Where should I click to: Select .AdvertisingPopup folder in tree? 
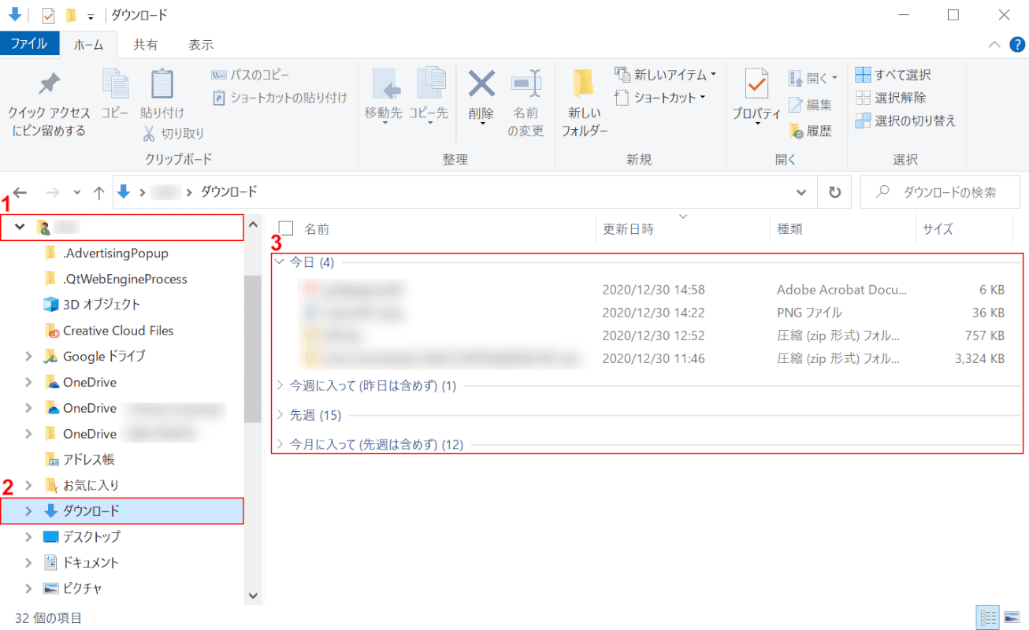(x=115, y=254)
